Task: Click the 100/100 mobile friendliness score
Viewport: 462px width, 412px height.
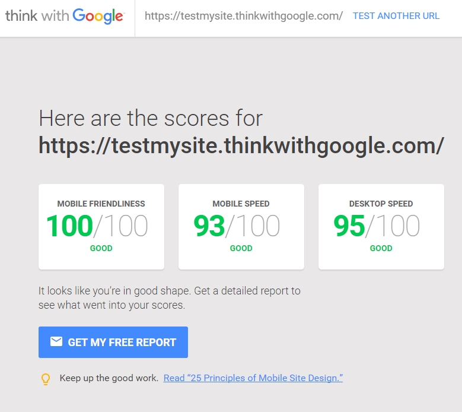Action: click(x=97, y=226)
